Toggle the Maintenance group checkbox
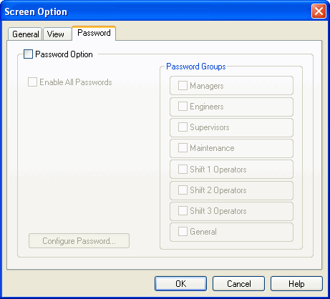 (183, 148)
